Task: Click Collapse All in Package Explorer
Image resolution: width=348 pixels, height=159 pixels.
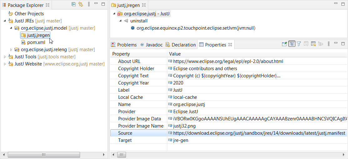Action: coord(73,4)
